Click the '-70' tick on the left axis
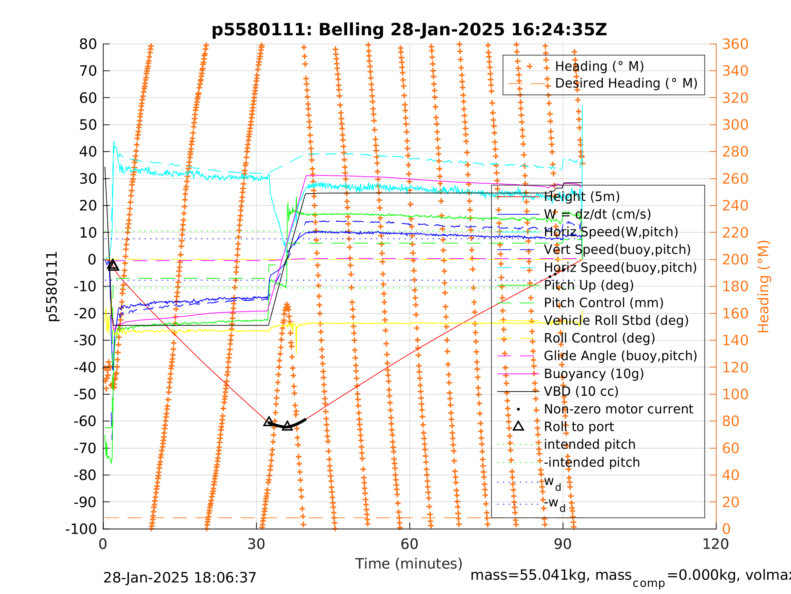Screen dimensions: 791x594 (85, 448)
